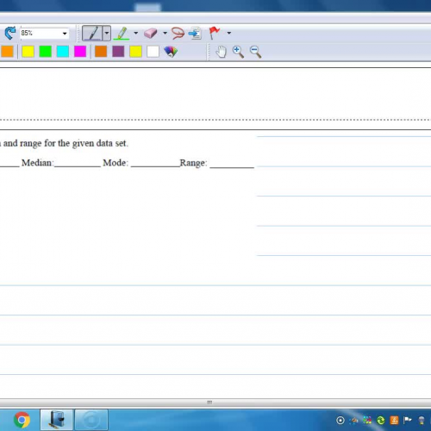Click the blue redo arrow icon

(10, 34)
